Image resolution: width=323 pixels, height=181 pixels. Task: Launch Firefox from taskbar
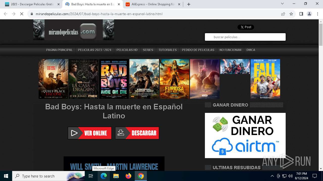click(x=128, y=176)
